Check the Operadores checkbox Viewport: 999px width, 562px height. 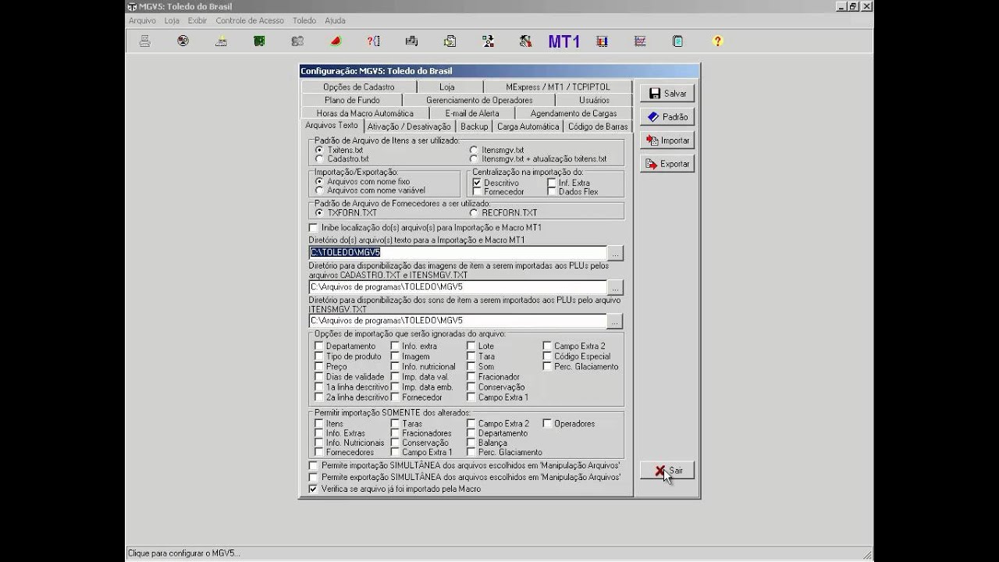pos(547,424)
